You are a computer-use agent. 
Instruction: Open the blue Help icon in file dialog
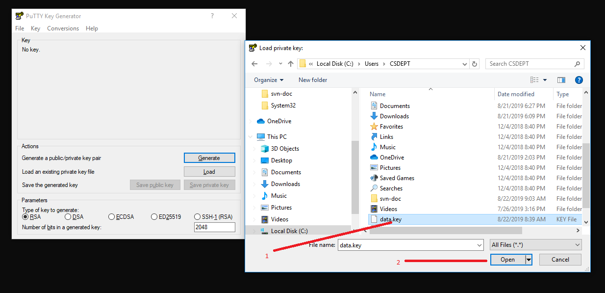click(579, 80)
